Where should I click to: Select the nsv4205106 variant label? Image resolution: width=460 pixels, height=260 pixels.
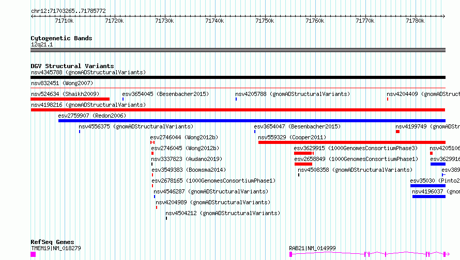(444, 148)
